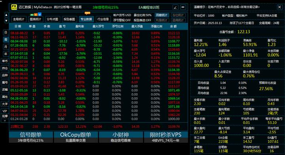Click the pencil edit icon in title bar
The image size is (285, 155).
[175, 8]
